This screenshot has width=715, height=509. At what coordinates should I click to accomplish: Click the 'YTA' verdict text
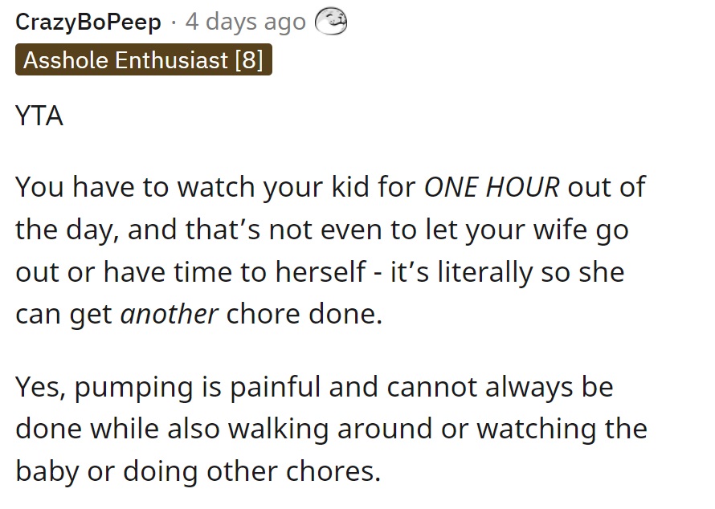coord(39,116)
